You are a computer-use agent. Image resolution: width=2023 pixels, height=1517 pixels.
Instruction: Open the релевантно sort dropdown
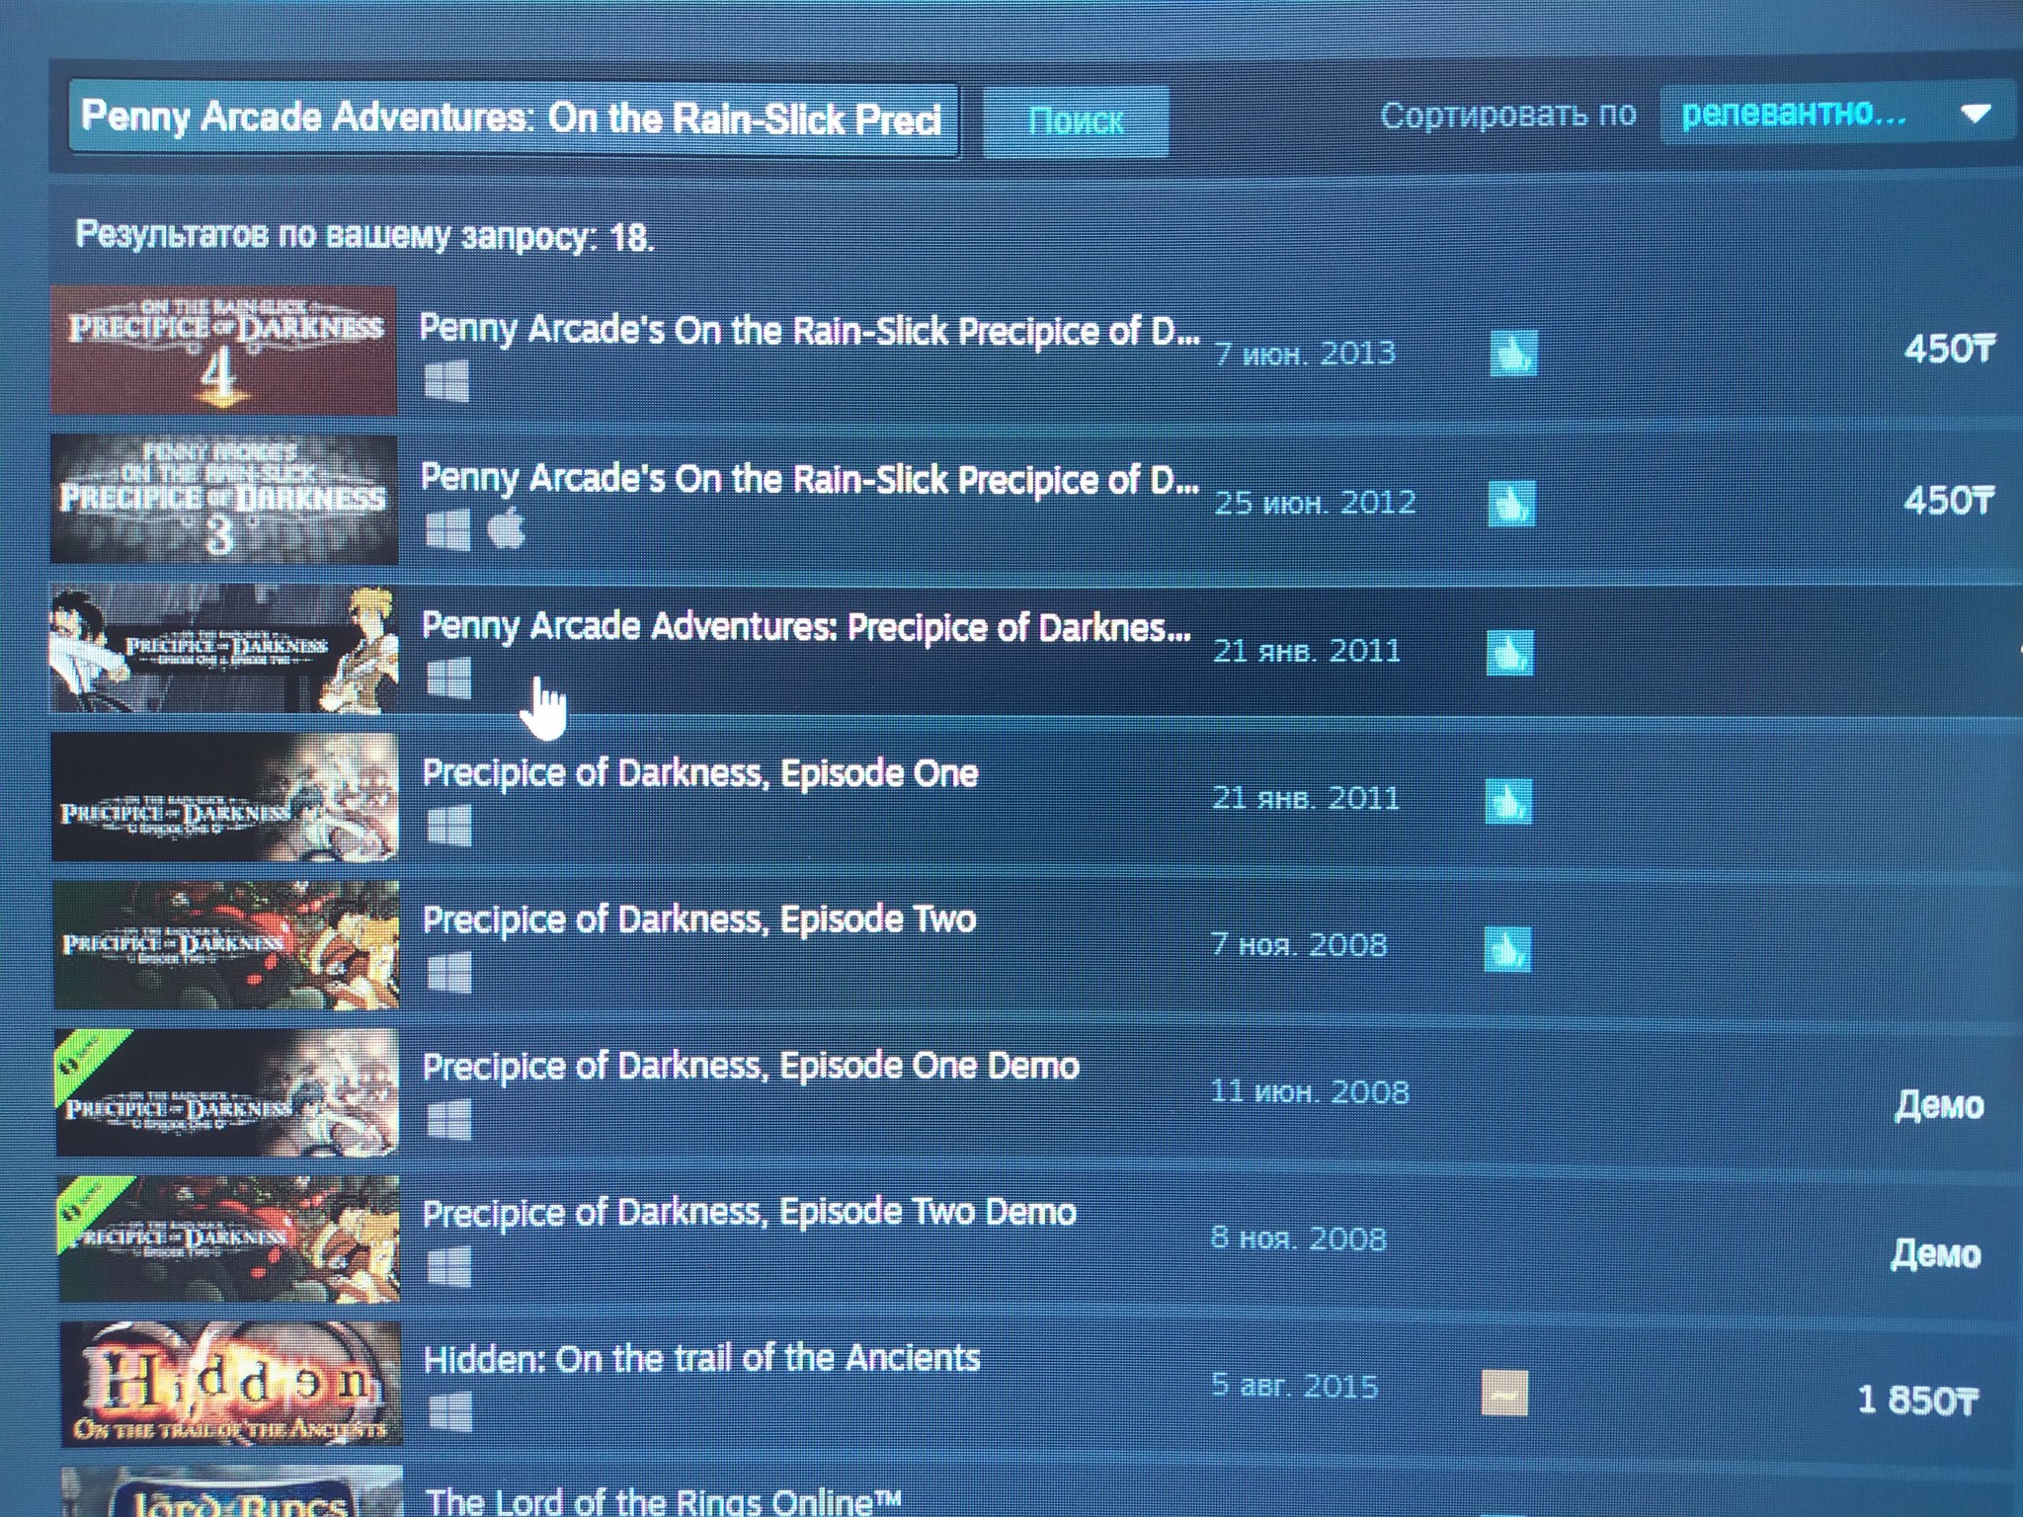1836,115
